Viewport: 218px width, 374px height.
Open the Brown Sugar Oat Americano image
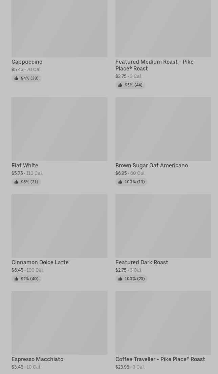click(163, 129)
